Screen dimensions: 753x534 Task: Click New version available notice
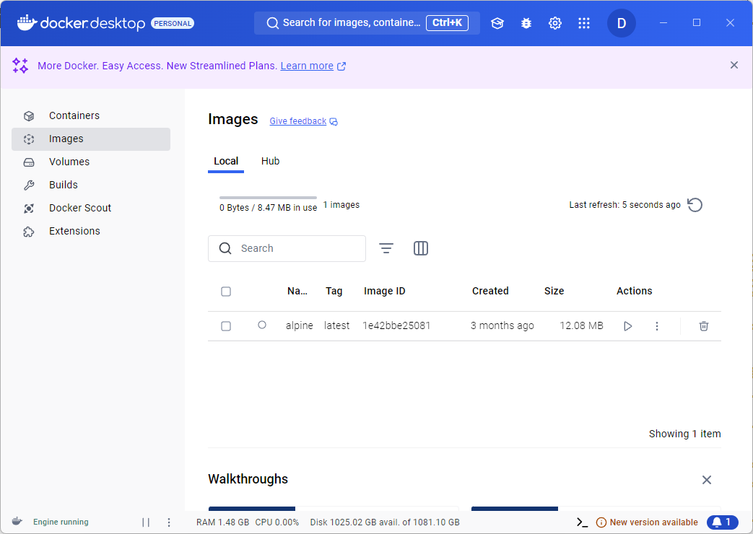click(647, 522)
